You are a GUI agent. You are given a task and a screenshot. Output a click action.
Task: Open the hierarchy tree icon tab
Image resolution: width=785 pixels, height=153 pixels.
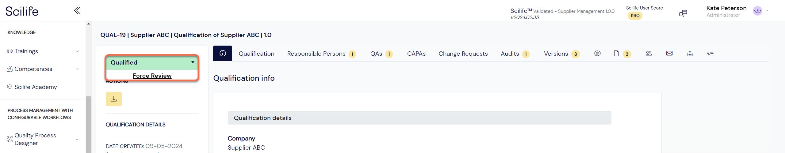coord(690,54)
